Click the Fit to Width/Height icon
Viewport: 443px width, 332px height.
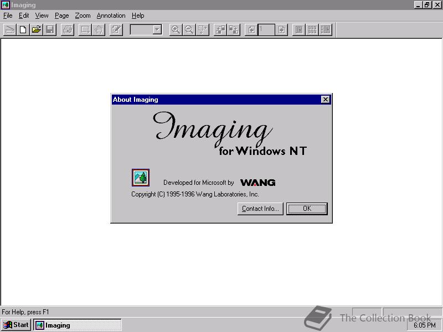[x=203, y=30]
